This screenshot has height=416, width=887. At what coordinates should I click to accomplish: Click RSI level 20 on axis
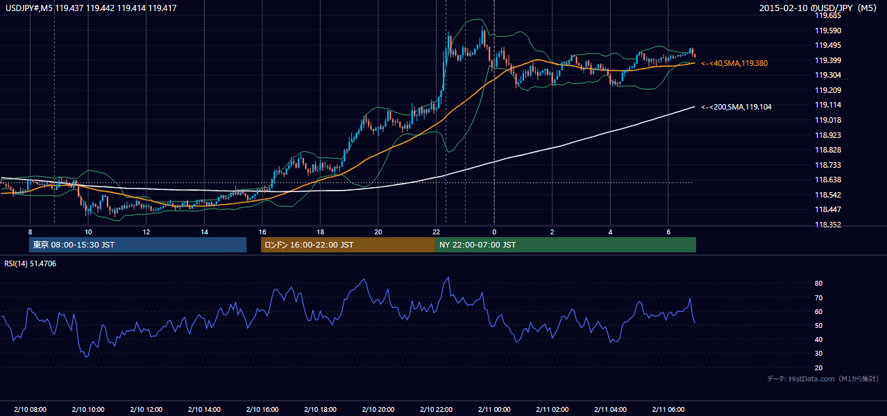coord(819,367)
